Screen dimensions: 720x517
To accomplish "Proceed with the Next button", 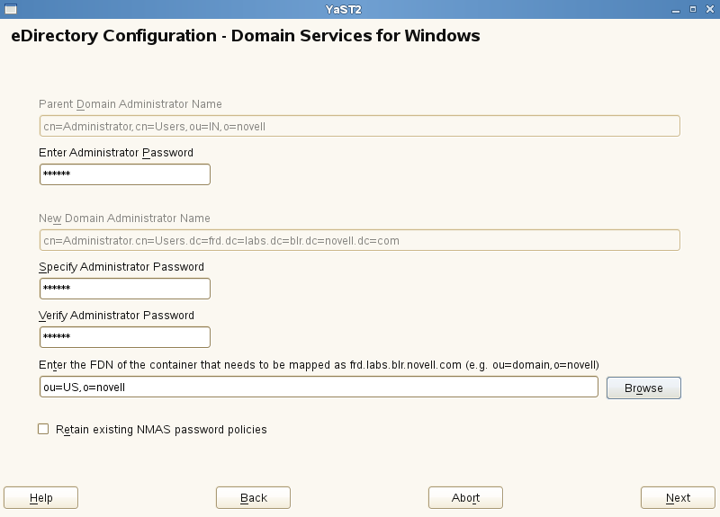I will tap(678, 497).
